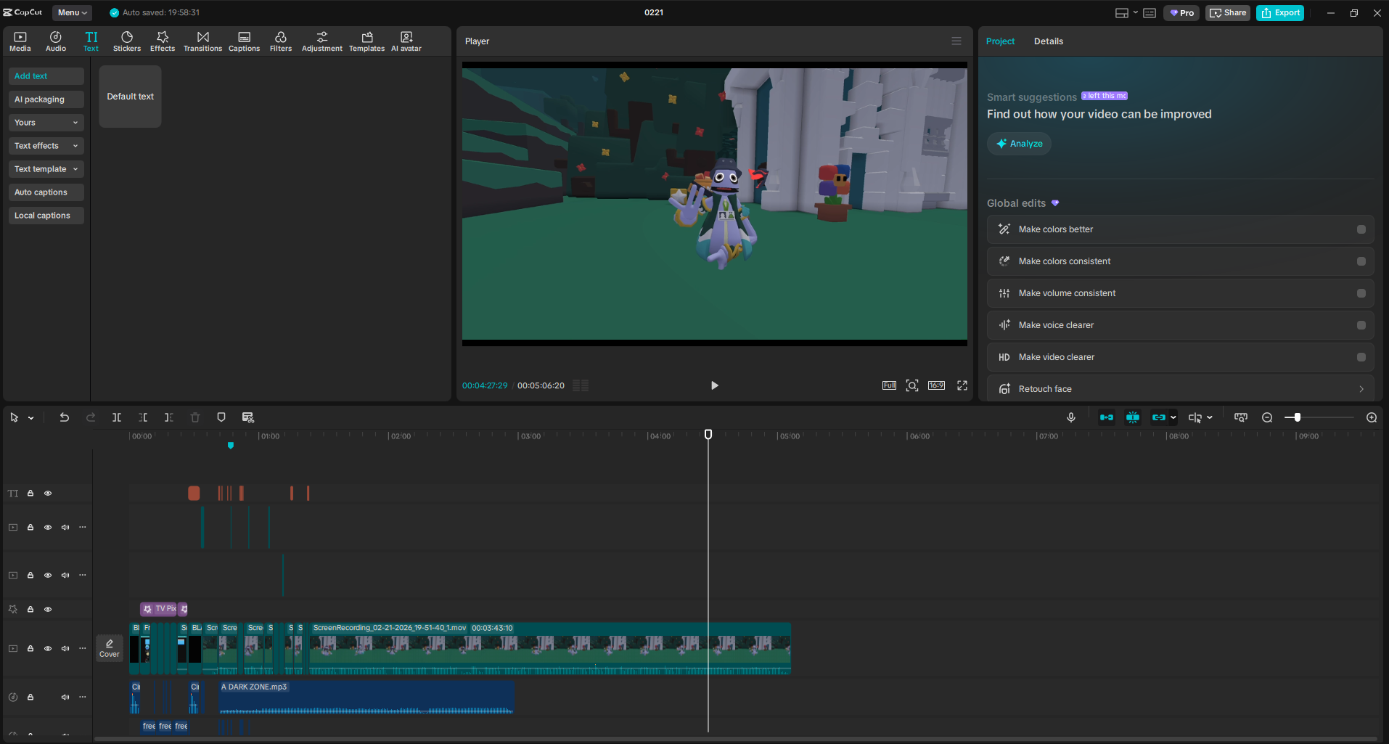The image size is (1389, 744).
Task: Click the Export button
Action: tap(1280, 13)
